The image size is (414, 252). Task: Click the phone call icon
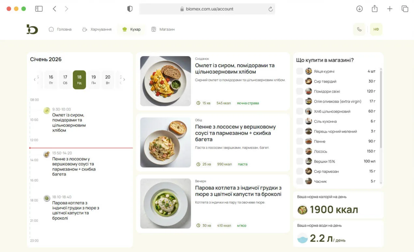coord(359,29)
